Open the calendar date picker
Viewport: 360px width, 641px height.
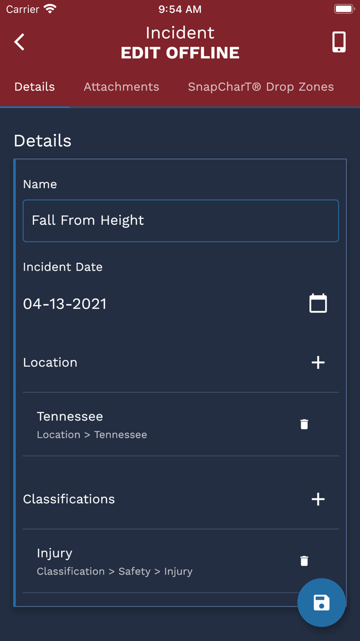[x=318, y=303]
